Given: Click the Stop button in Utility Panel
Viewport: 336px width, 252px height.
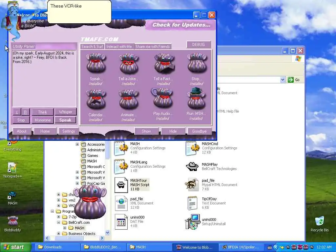Looking at the screenshot, I should pyautogui.click(x=21, y=120).
